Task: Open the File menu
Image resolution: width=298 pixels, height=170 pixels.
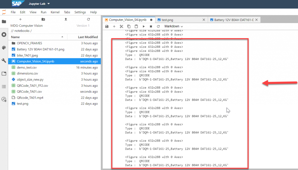Action: point(13,12)
